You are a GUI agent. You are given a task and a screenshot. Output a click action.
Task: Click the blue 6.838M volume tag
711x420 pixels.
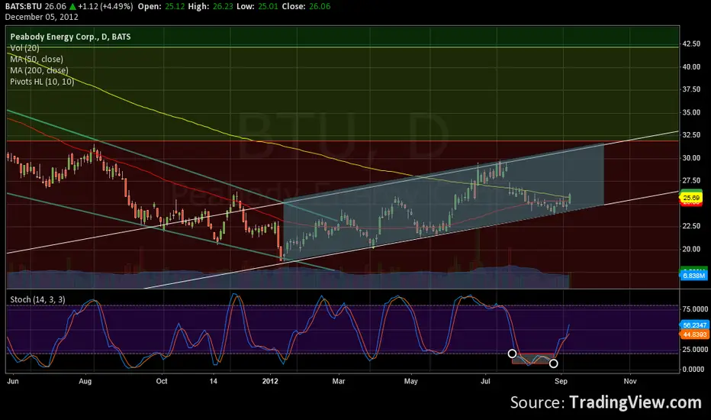pyautogui.click(x=693, y=276)
